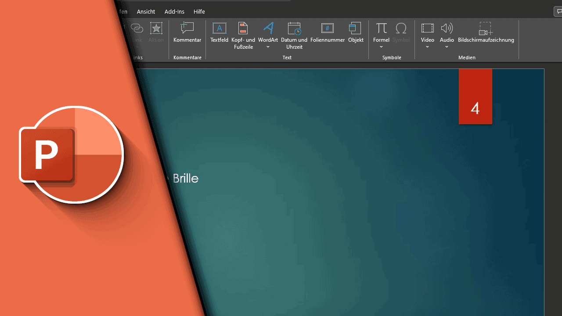The image size is (562, 316).
Task: Click the Medien group label
Action: pos(467,57)
